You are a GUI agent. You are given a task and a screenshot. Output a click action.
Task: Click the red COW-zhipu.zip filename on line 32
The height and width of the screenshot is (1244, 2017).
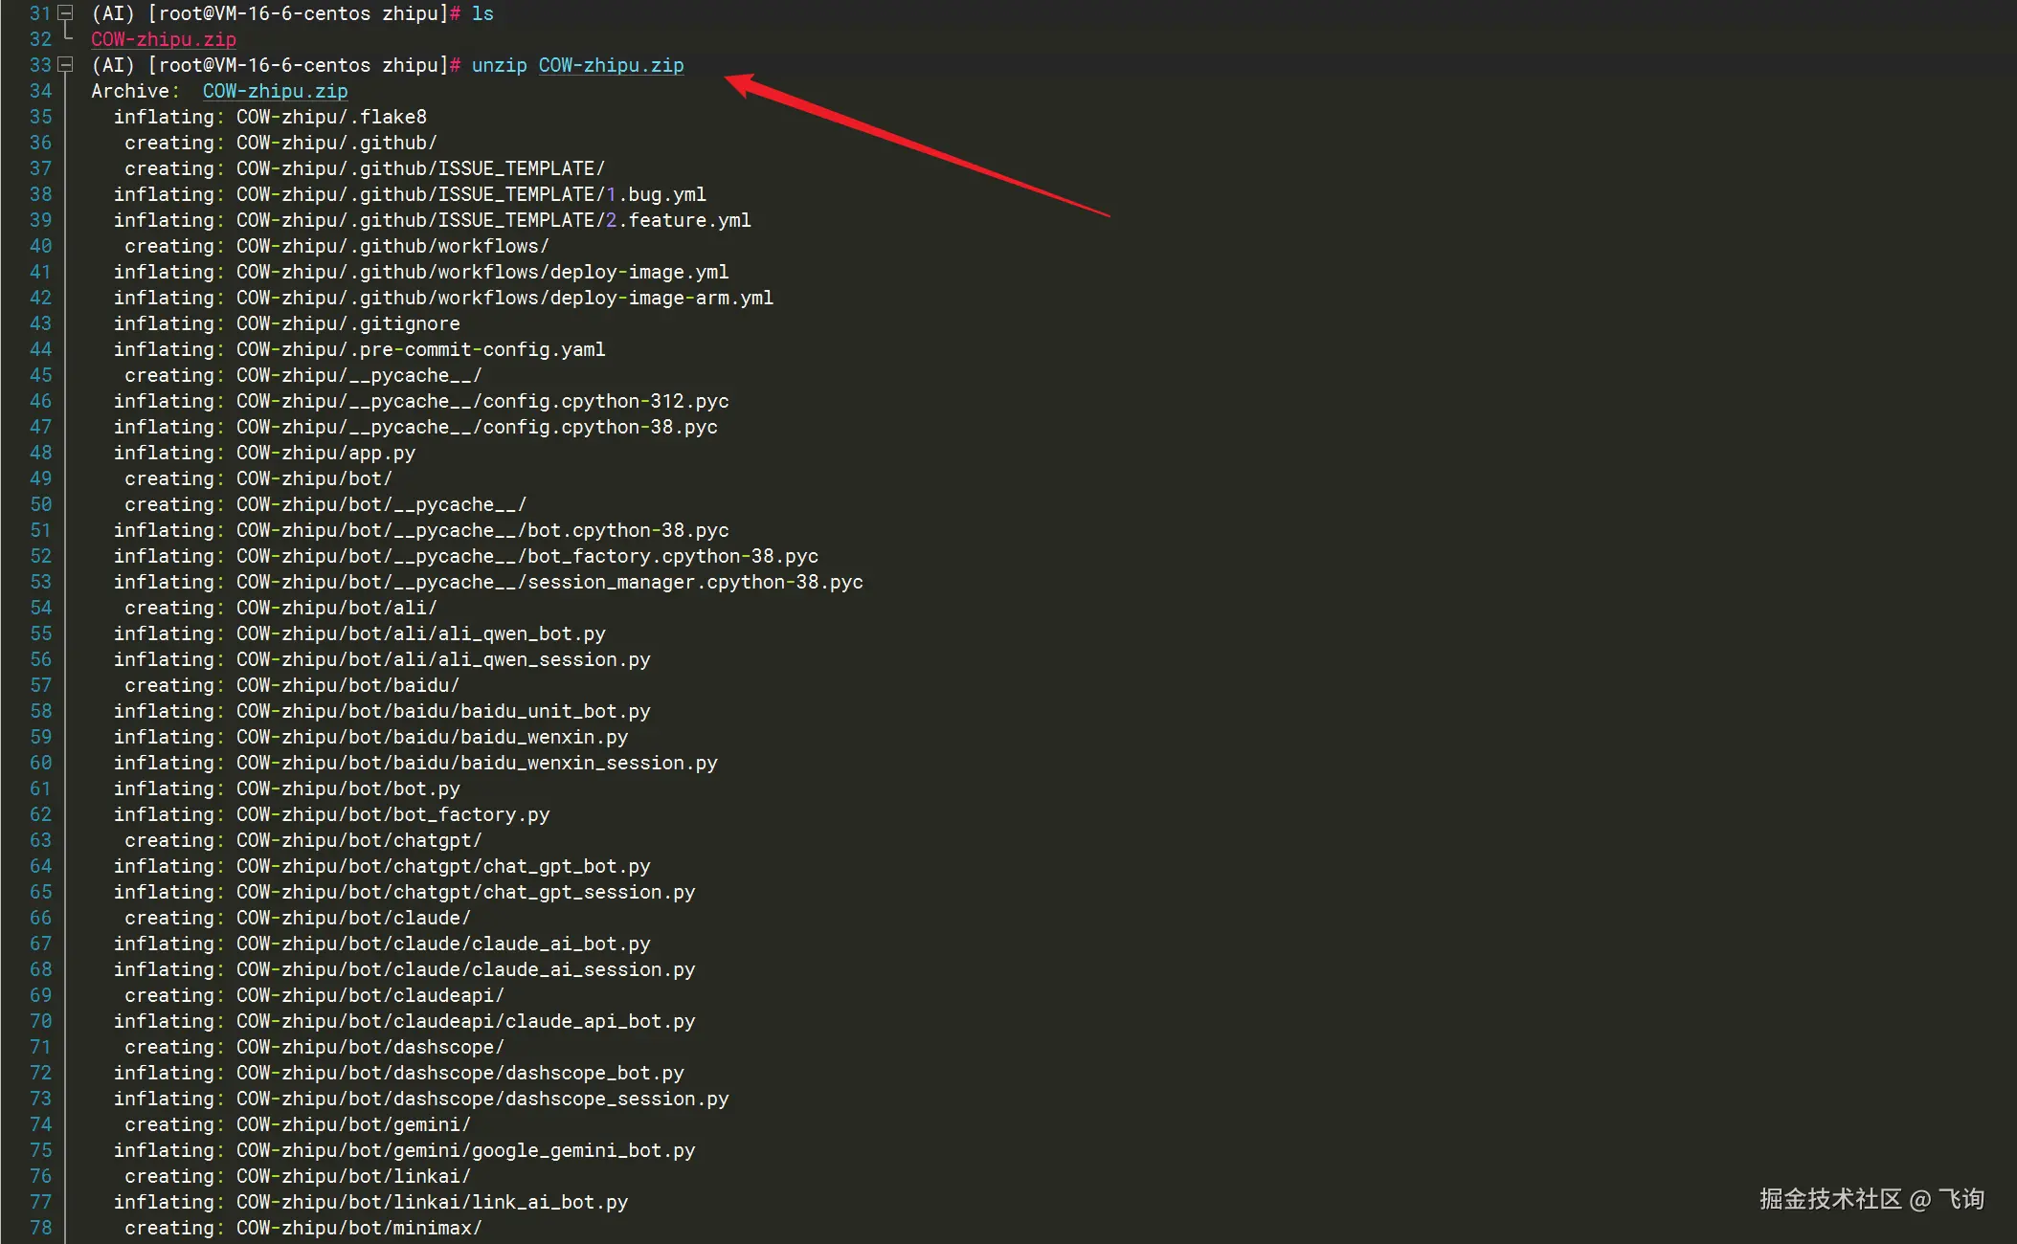tap(163, 39)
